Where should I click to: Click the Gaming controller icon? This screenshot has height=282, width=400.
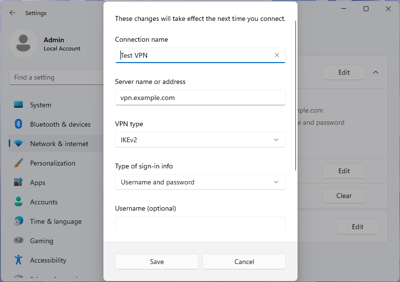click(18, 241)
